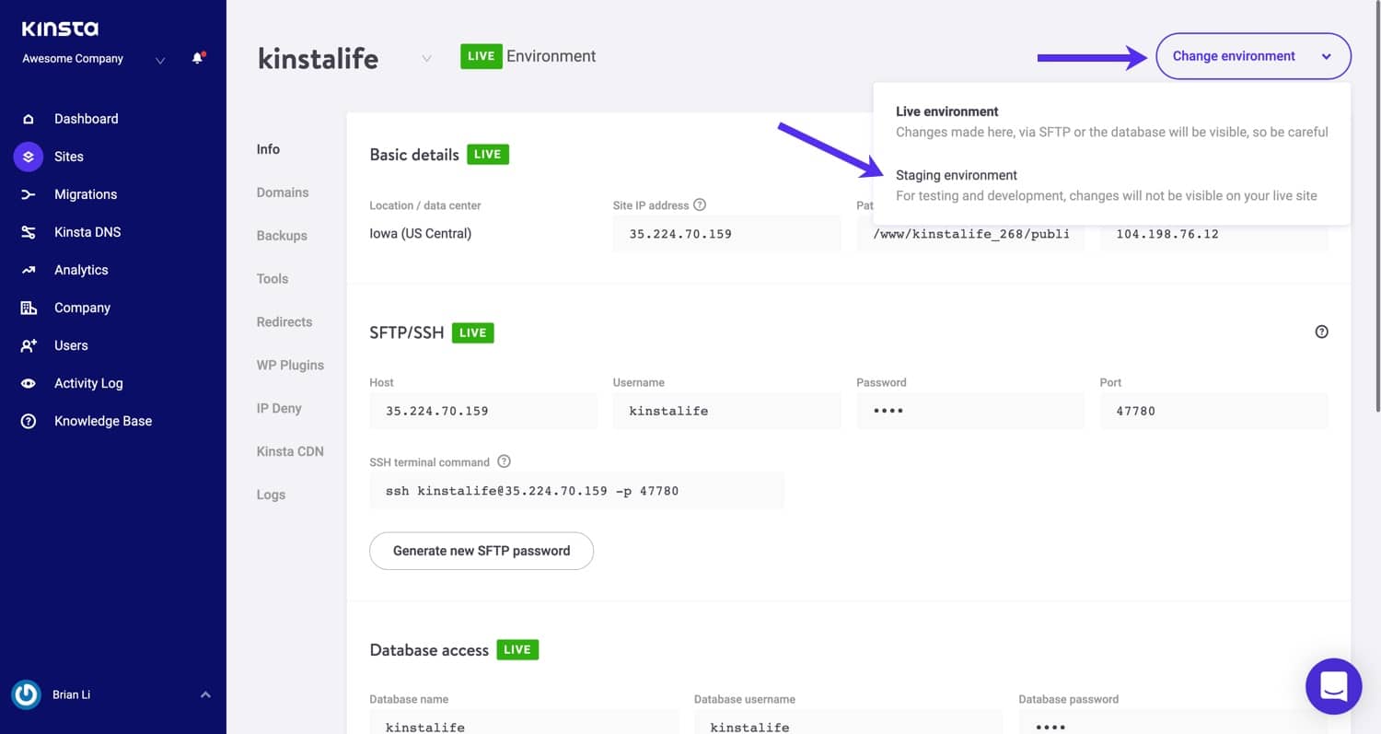Viewport: 1381px width, 734px height.
Task: Click Generate new SFTP password button
Action: point(482,551)
